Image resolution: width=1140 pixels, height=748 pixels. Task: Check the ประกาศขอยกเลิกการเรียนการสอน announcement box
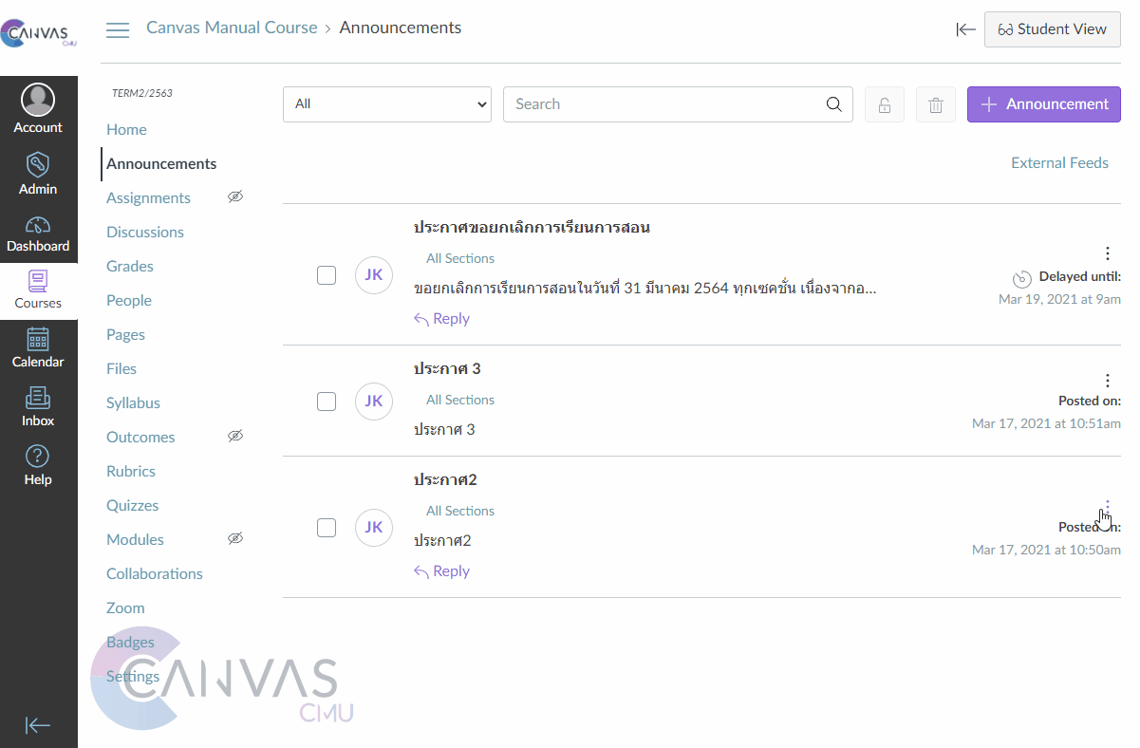click(x=326, y=275)
